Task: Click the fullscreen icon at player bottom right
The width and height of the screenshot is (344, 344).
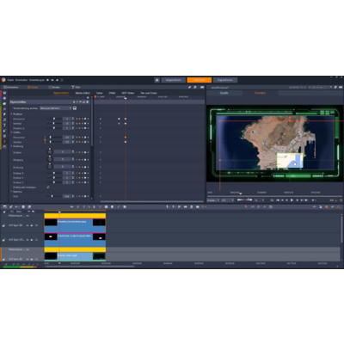Action: pyautogui.click(x=341, y=200)
